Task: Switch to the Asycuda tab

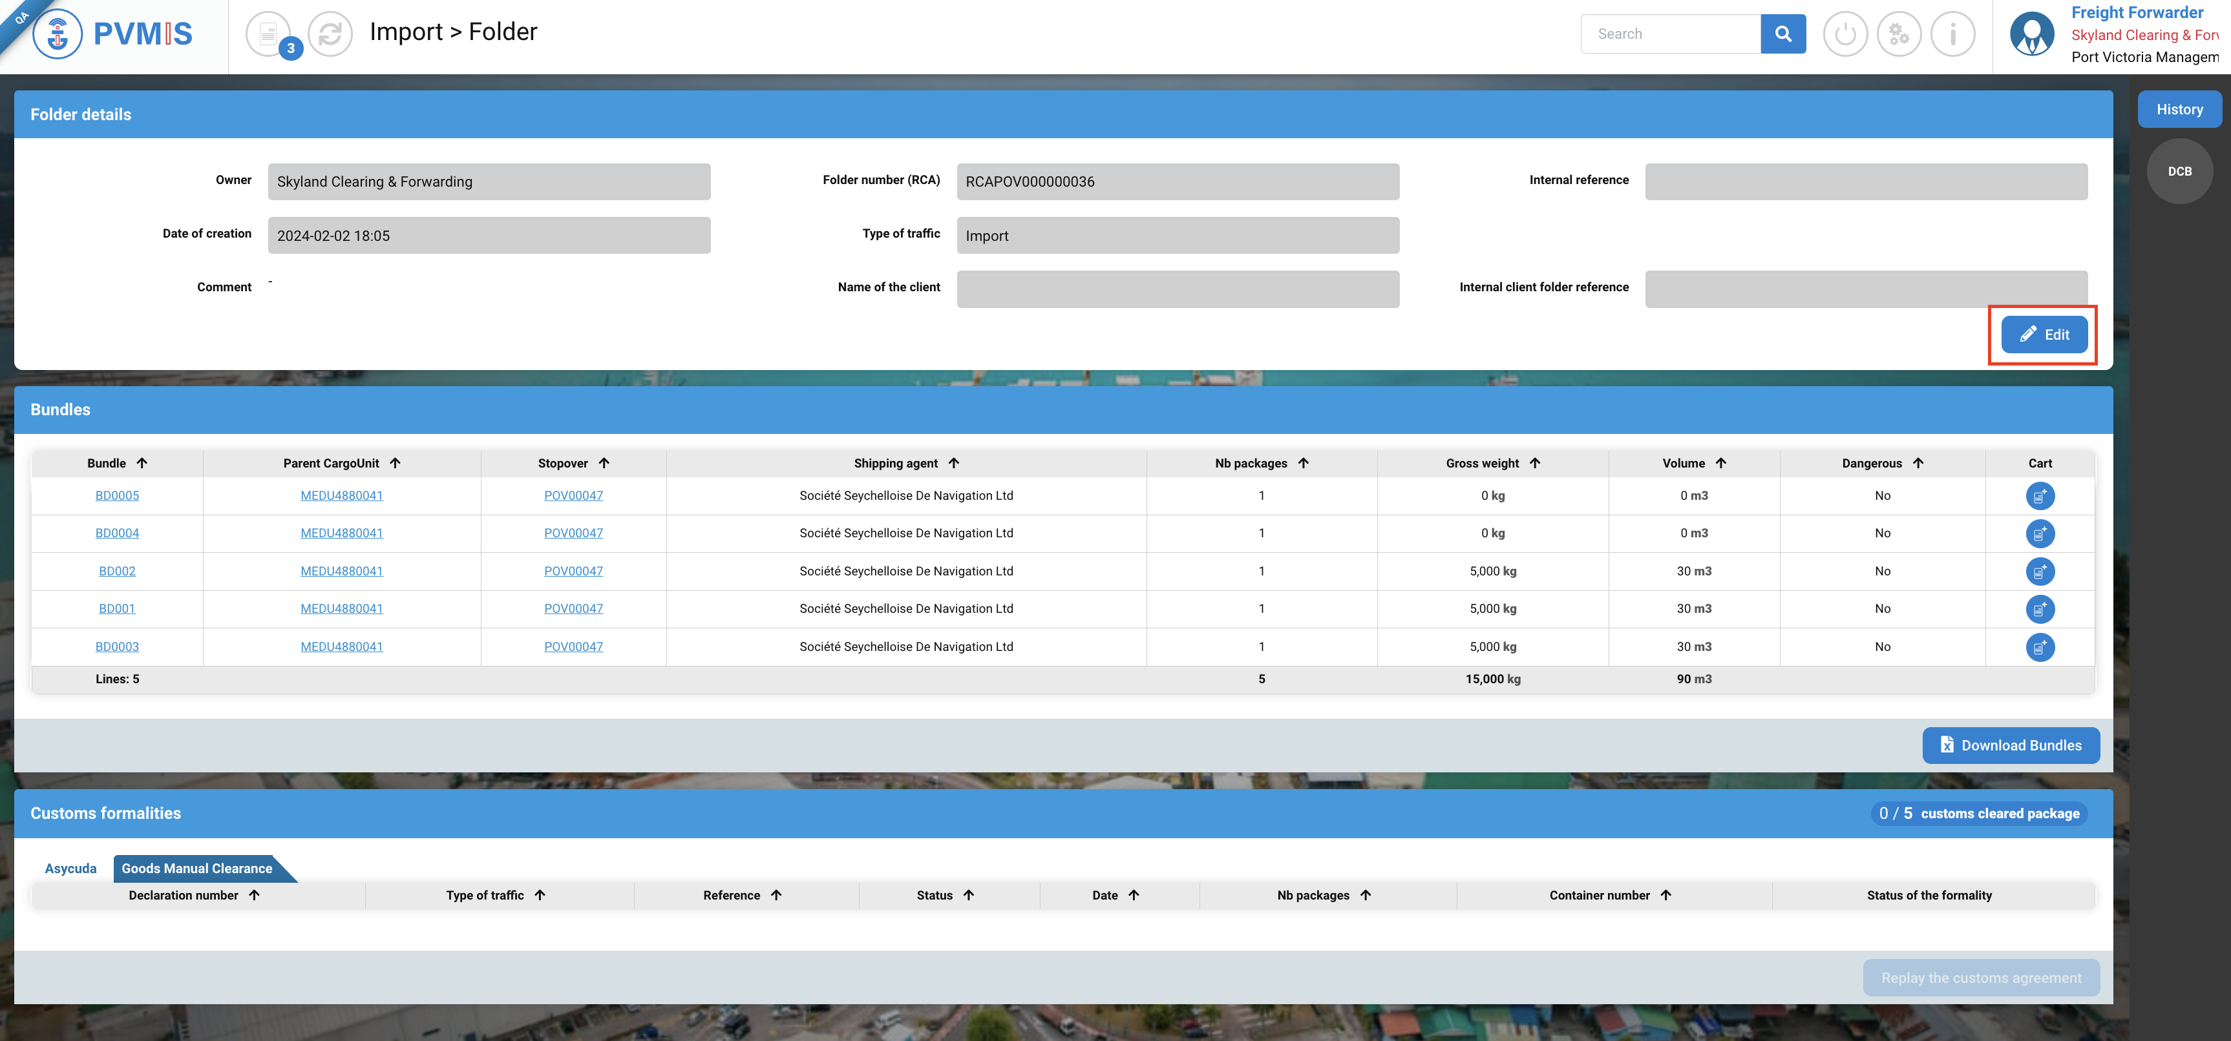Action: point(71,868)
